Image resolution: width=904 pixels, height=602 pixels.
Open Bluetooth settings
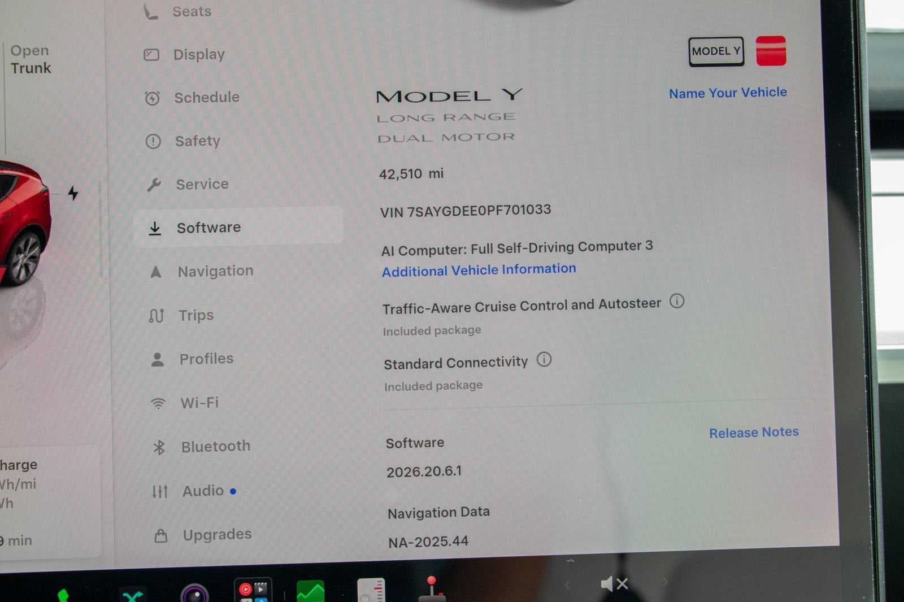tap(202, 447)
